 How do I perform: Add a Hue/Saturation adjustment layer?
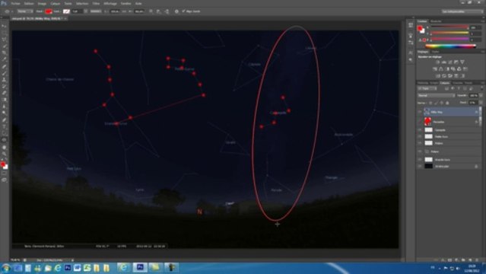pos(435,69)
